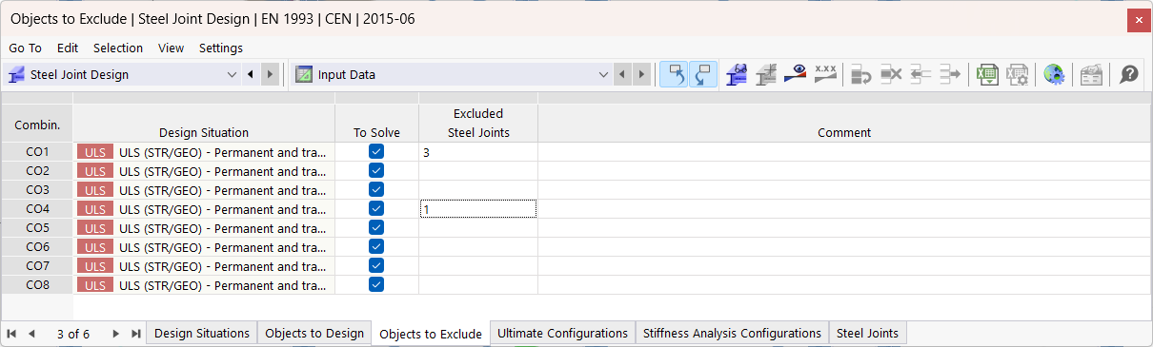Go to previous add-on with left arrow

pos(251,74)
